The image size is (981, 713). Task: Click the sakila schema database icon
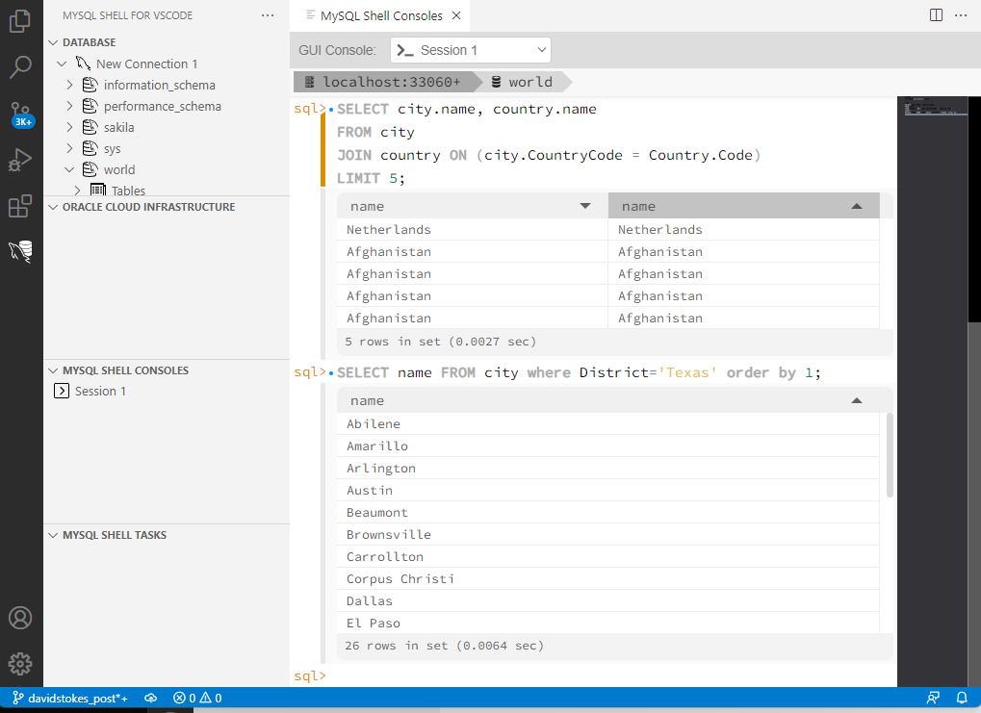pyautogui.click(x=90, y=127)
